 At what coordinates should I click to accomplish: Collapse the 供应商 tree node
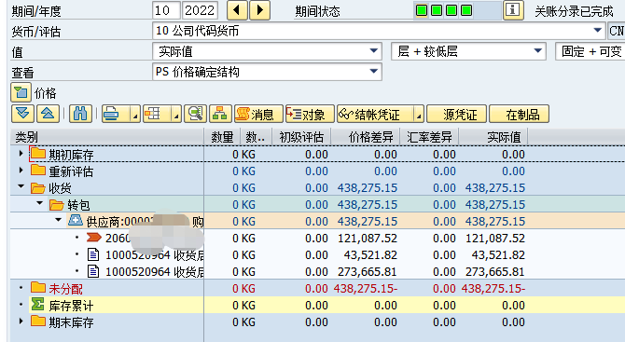pos(58,220)
